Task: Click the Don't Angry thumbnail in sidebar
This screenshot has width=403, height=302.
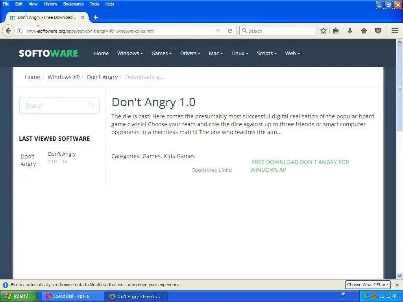Action: click(x=28, y=160)
